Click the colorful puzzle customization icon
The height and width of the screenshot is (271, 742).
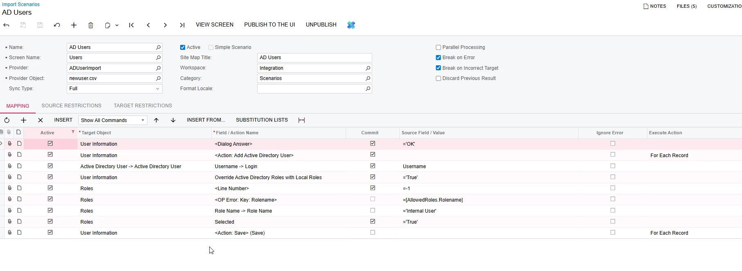coord(351,25)
